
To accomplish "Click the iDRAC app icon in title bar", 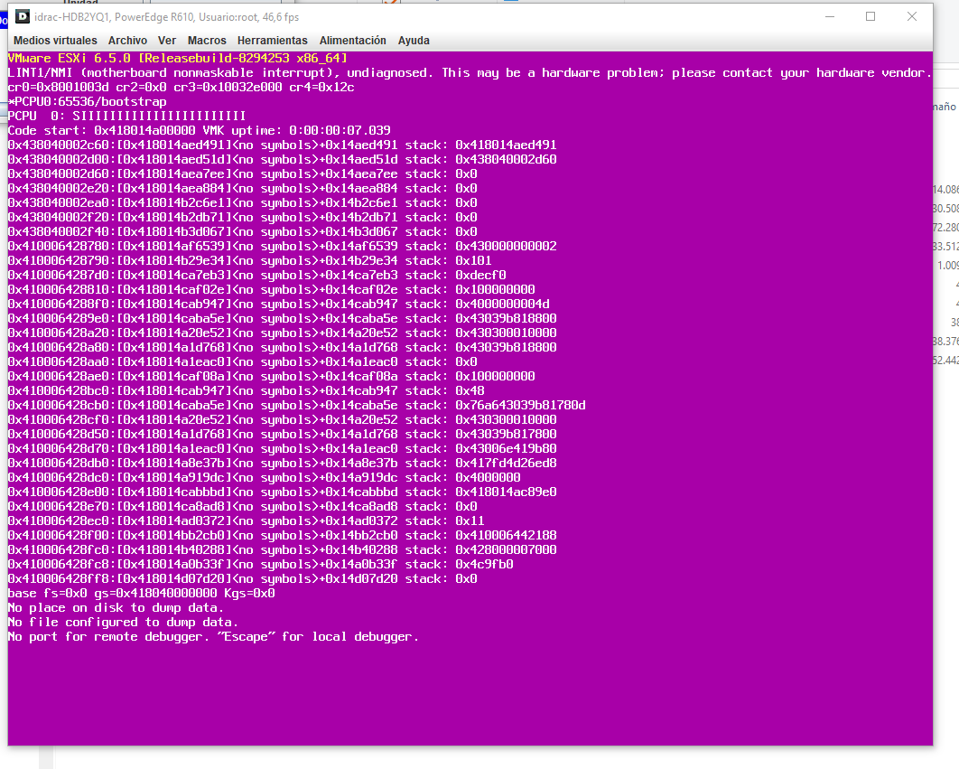I will (x=23, y=16).
